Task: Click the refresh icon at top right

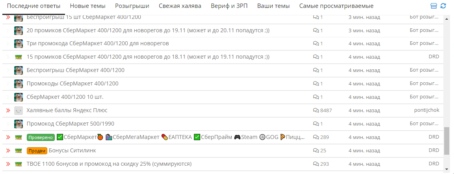Action: 443,6
